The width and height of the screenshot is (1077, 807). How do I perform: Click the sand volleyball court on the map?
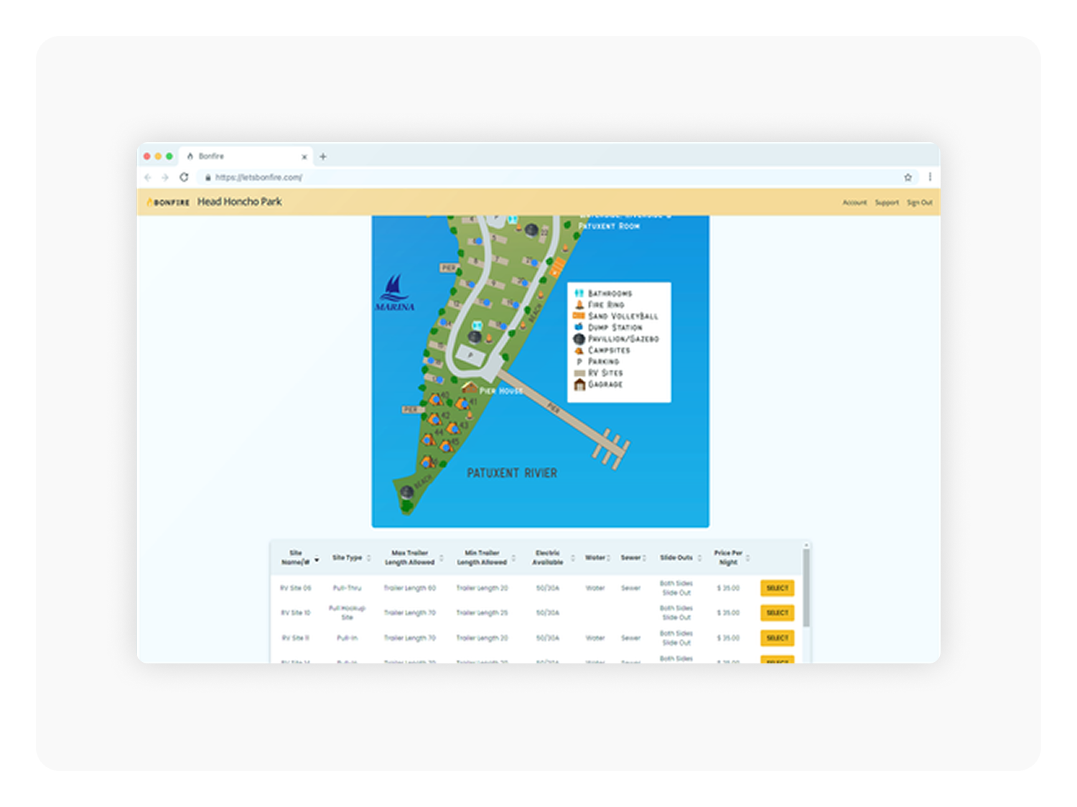557,268
